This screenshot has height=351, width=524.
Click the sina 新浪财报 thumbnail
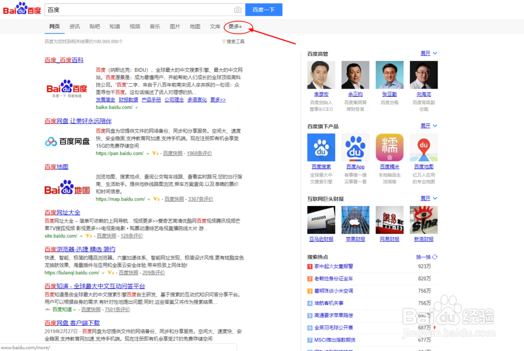[x=424, y=220]
